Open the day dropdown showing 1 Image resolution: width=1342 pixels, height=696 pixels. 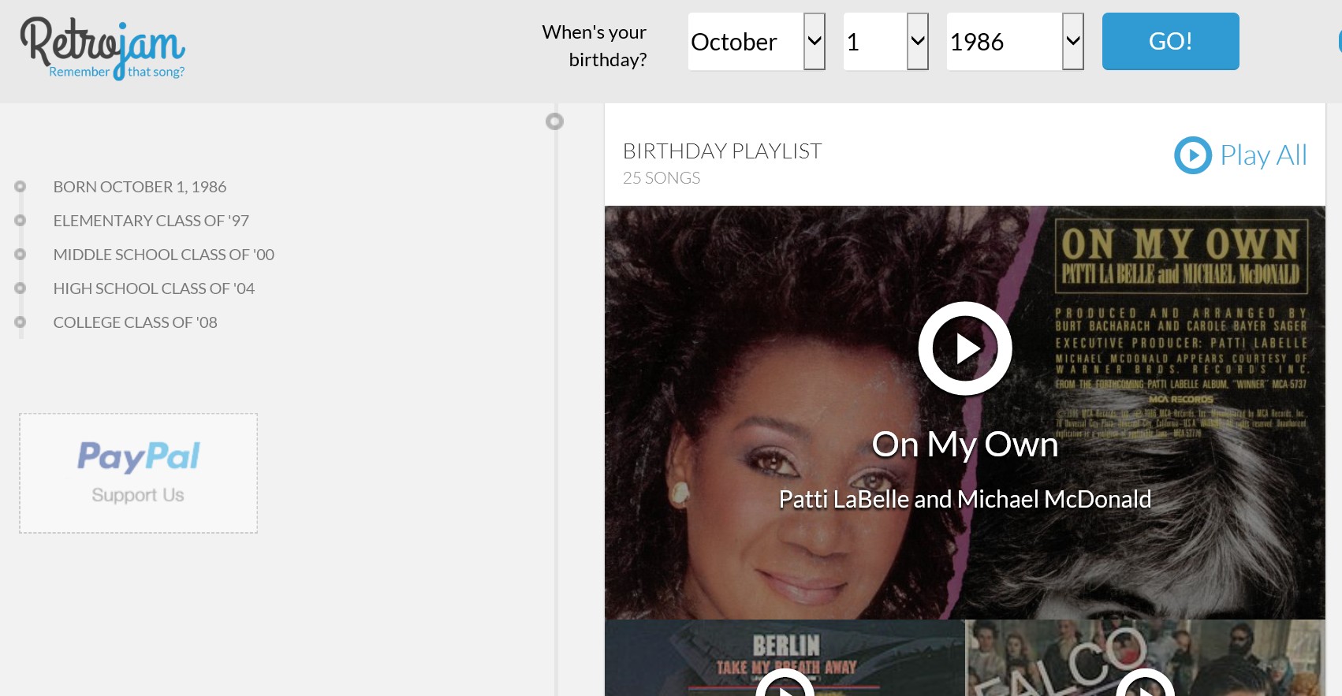(885, 41)
